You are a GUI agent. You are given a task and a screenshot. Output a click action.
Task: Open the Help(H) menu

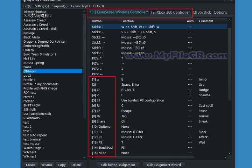(x=98, y=6)
